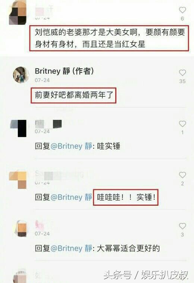This screenshot has width=194, height=283.
Task: Select the 哇哇哇！！实锤！ reply text
Action: point(126,197)
